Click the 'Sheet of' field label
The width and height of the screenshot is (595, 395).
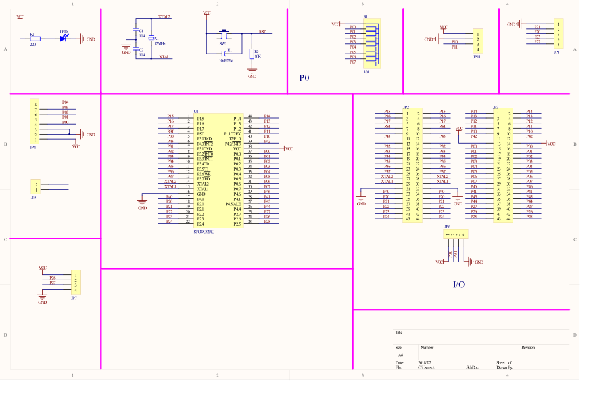click(504, 362)
